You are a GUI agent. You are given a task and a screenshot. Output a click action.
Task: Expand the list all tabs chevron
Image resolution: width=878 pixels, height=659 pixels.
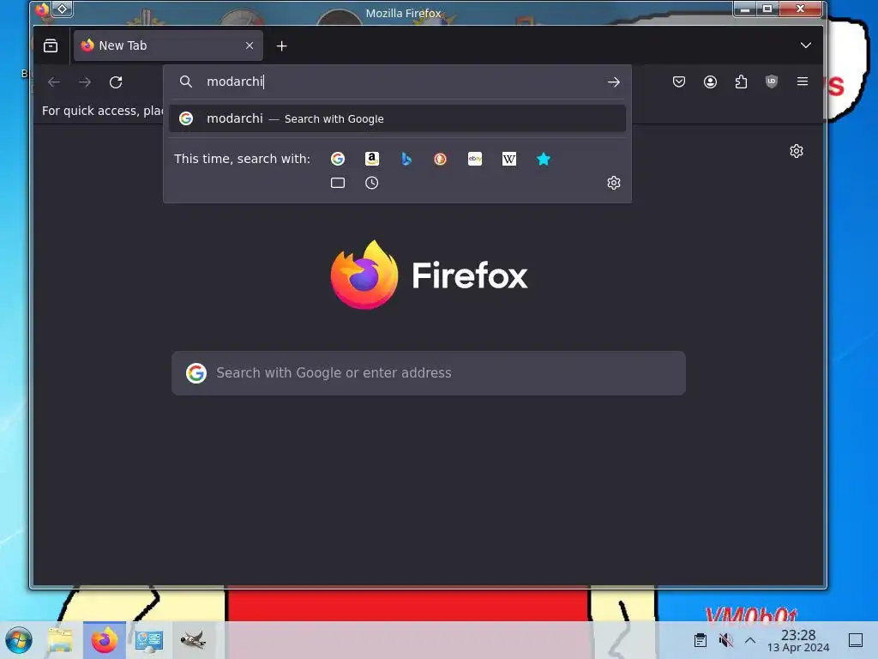pyautogui.click(x=805, y=45)
